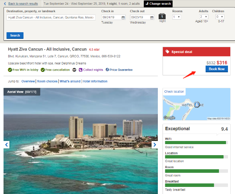
Task: Click the crossed-out $832 price
Action: click(x=211, y=63)
